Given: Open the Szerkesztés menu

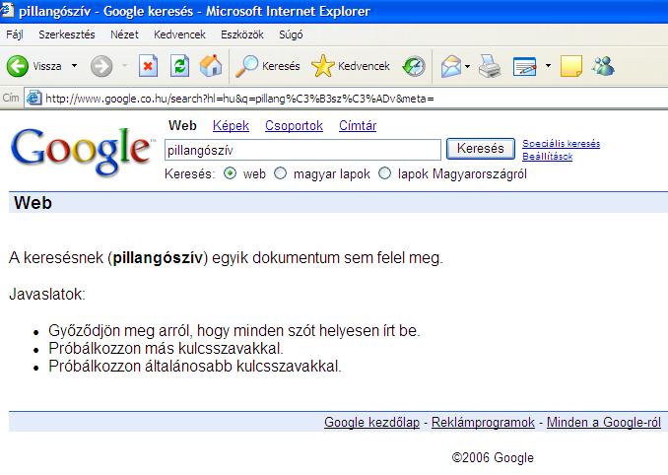Looking at the screenshot, I should (67, 34).
